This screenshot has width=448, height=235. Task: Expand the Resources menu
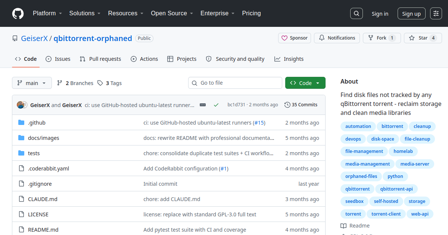click(126, 13)
